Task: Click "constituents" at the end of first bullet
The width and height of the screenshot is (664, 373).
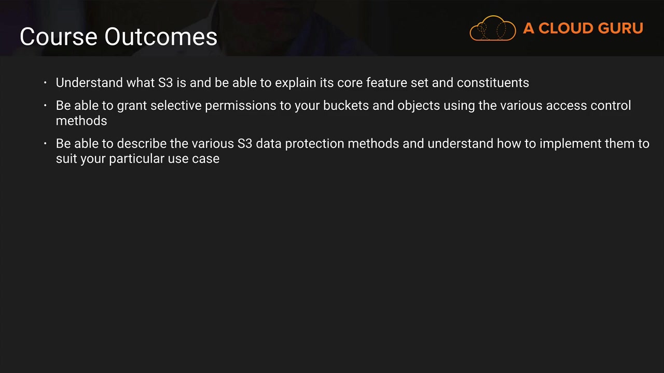Action: point(493,83)
